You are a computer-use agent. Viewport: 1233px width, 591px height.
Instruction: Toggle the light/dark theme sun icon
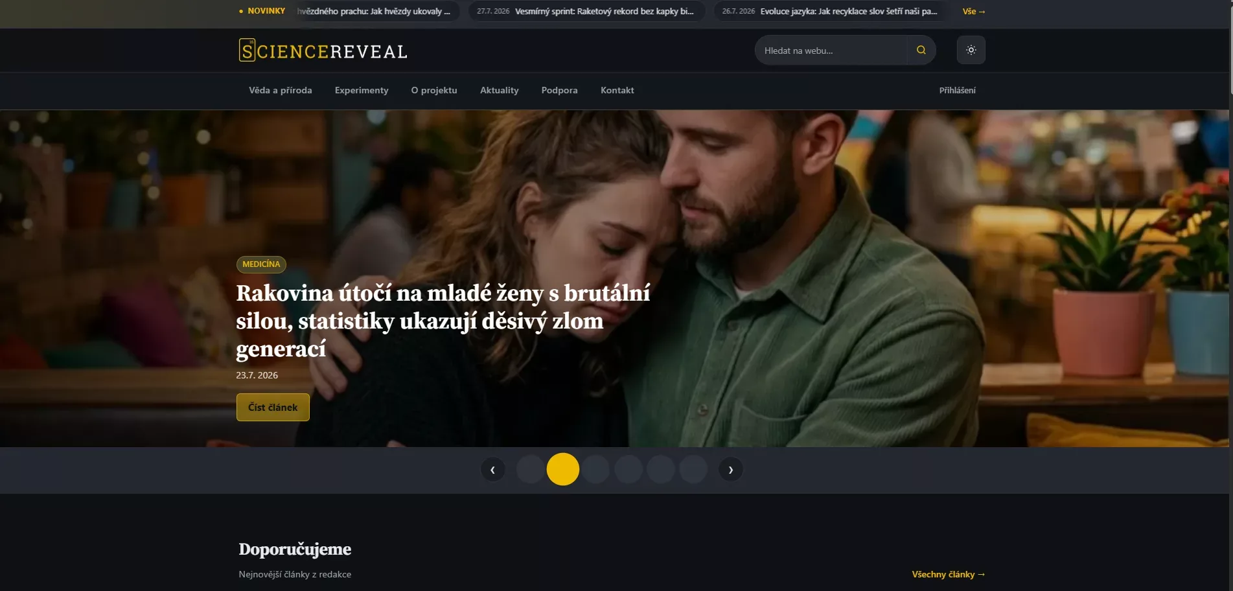(x=971, y=50)
